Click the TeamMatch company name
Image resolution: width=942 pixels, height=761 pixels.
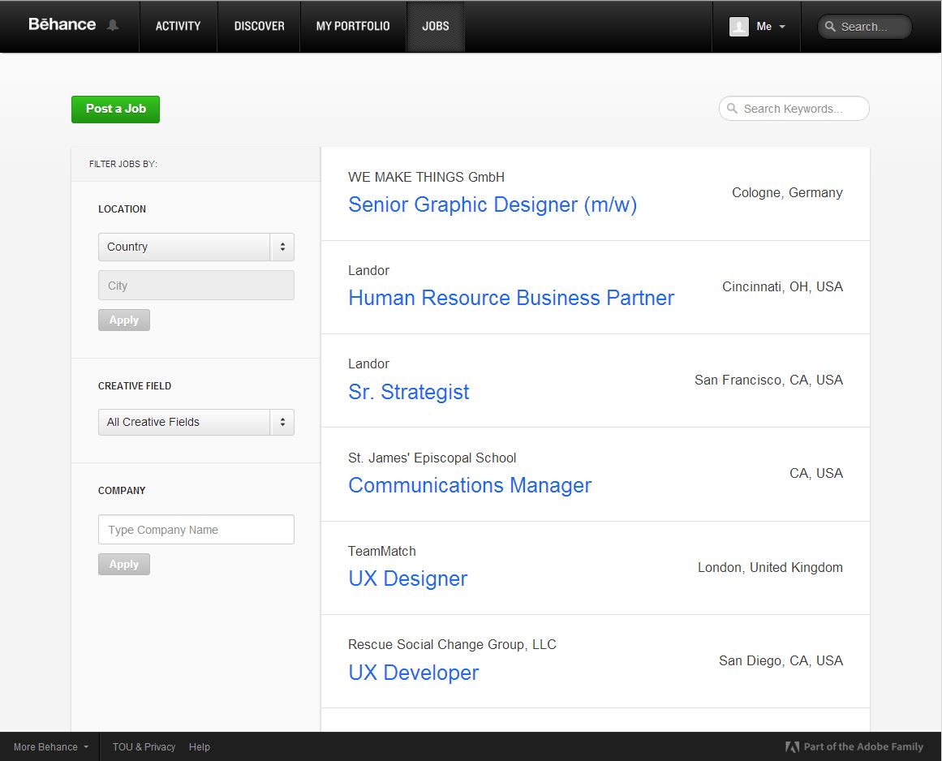tap(381, 551)
